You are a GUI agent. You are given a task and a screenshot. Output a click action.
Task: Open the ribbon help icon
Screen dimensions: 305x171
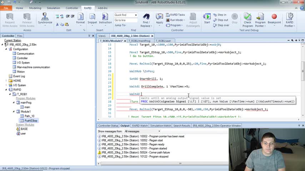point(302,8)
